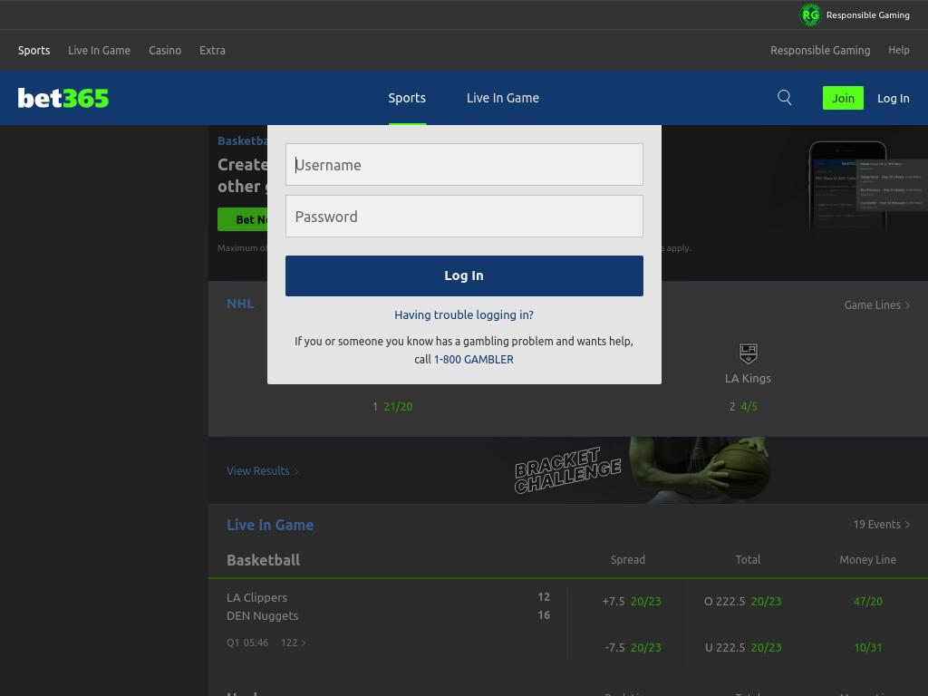
Task: Click the Q1 05:46 game clock
Action: point(247,643)
